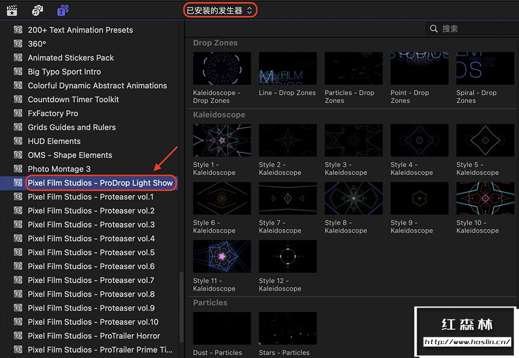Select the Animated Stickers Pack category
519x358 pixels.
(71, 58)
